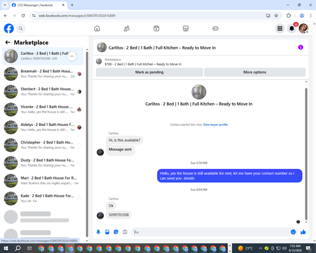Open the account profile picture menu

pos(303,28)
